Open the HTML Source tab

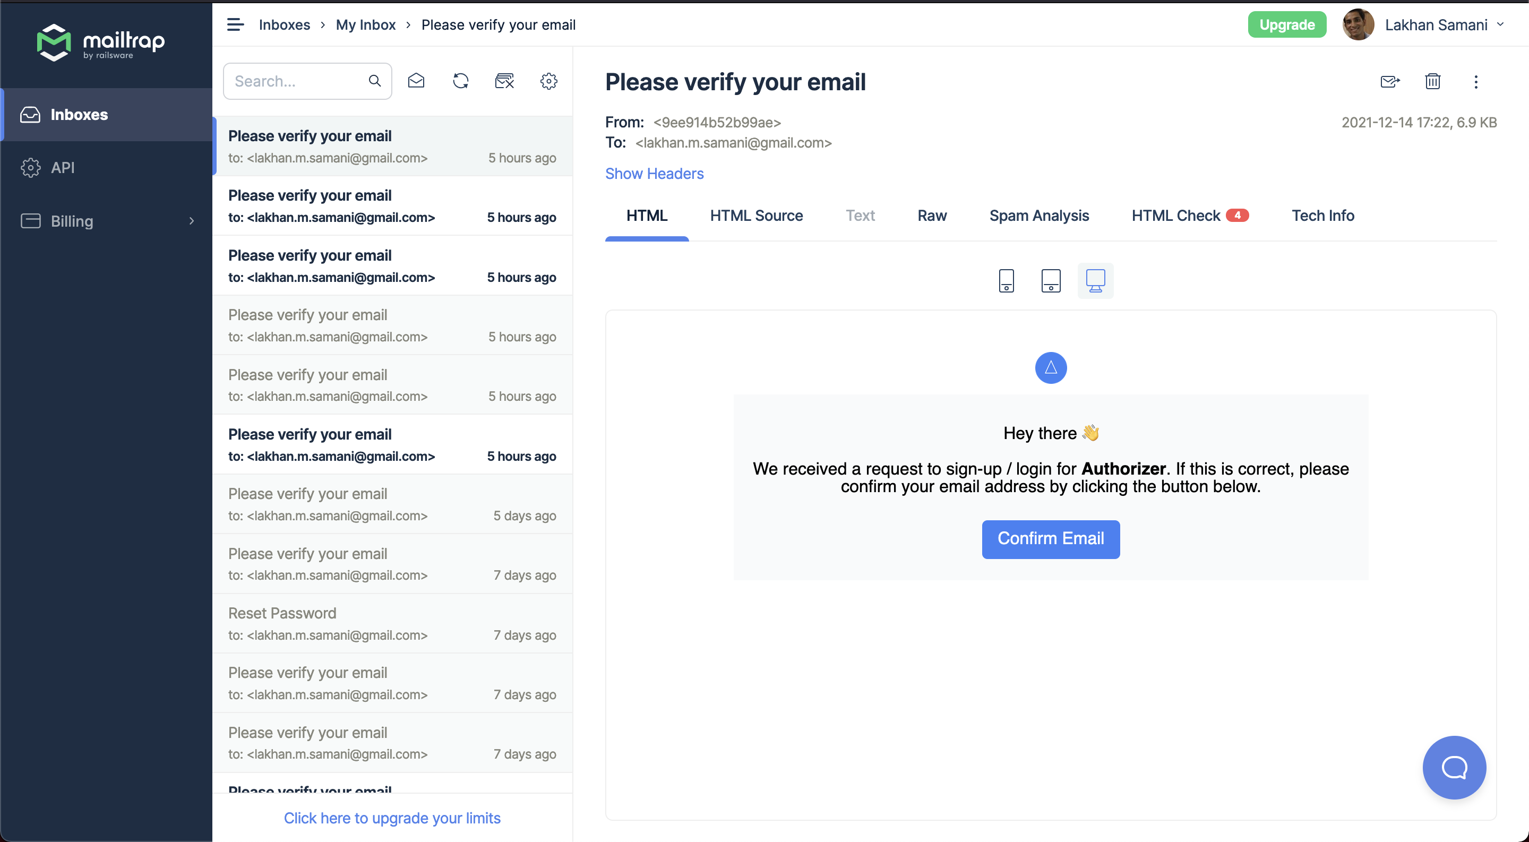click(755, 216)
